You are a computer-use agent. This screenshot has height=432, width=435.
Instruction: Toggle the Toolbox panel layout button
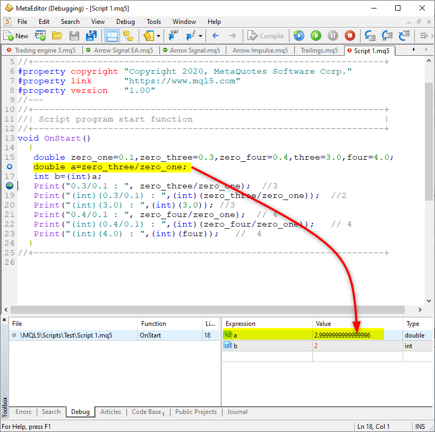pos(112,36)
